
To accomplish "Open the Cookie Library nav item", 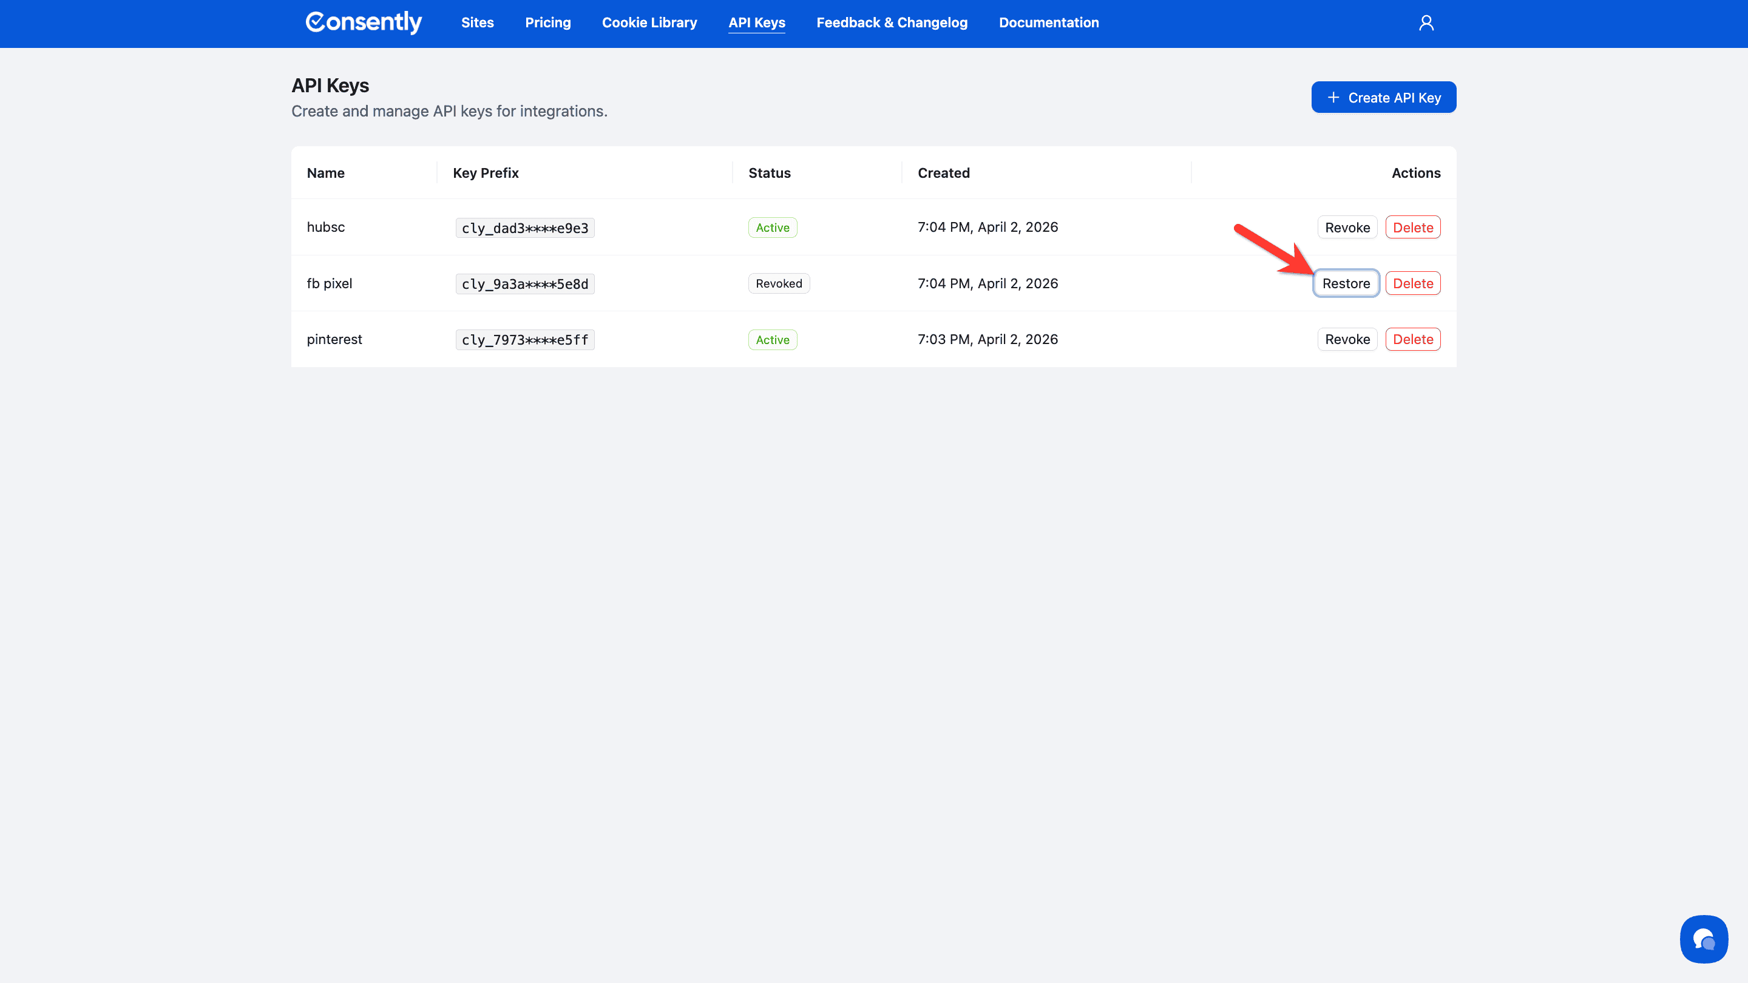I will click(649, 22).
